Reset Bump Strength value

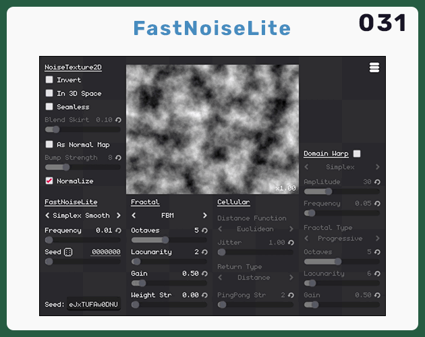(118, 158)
